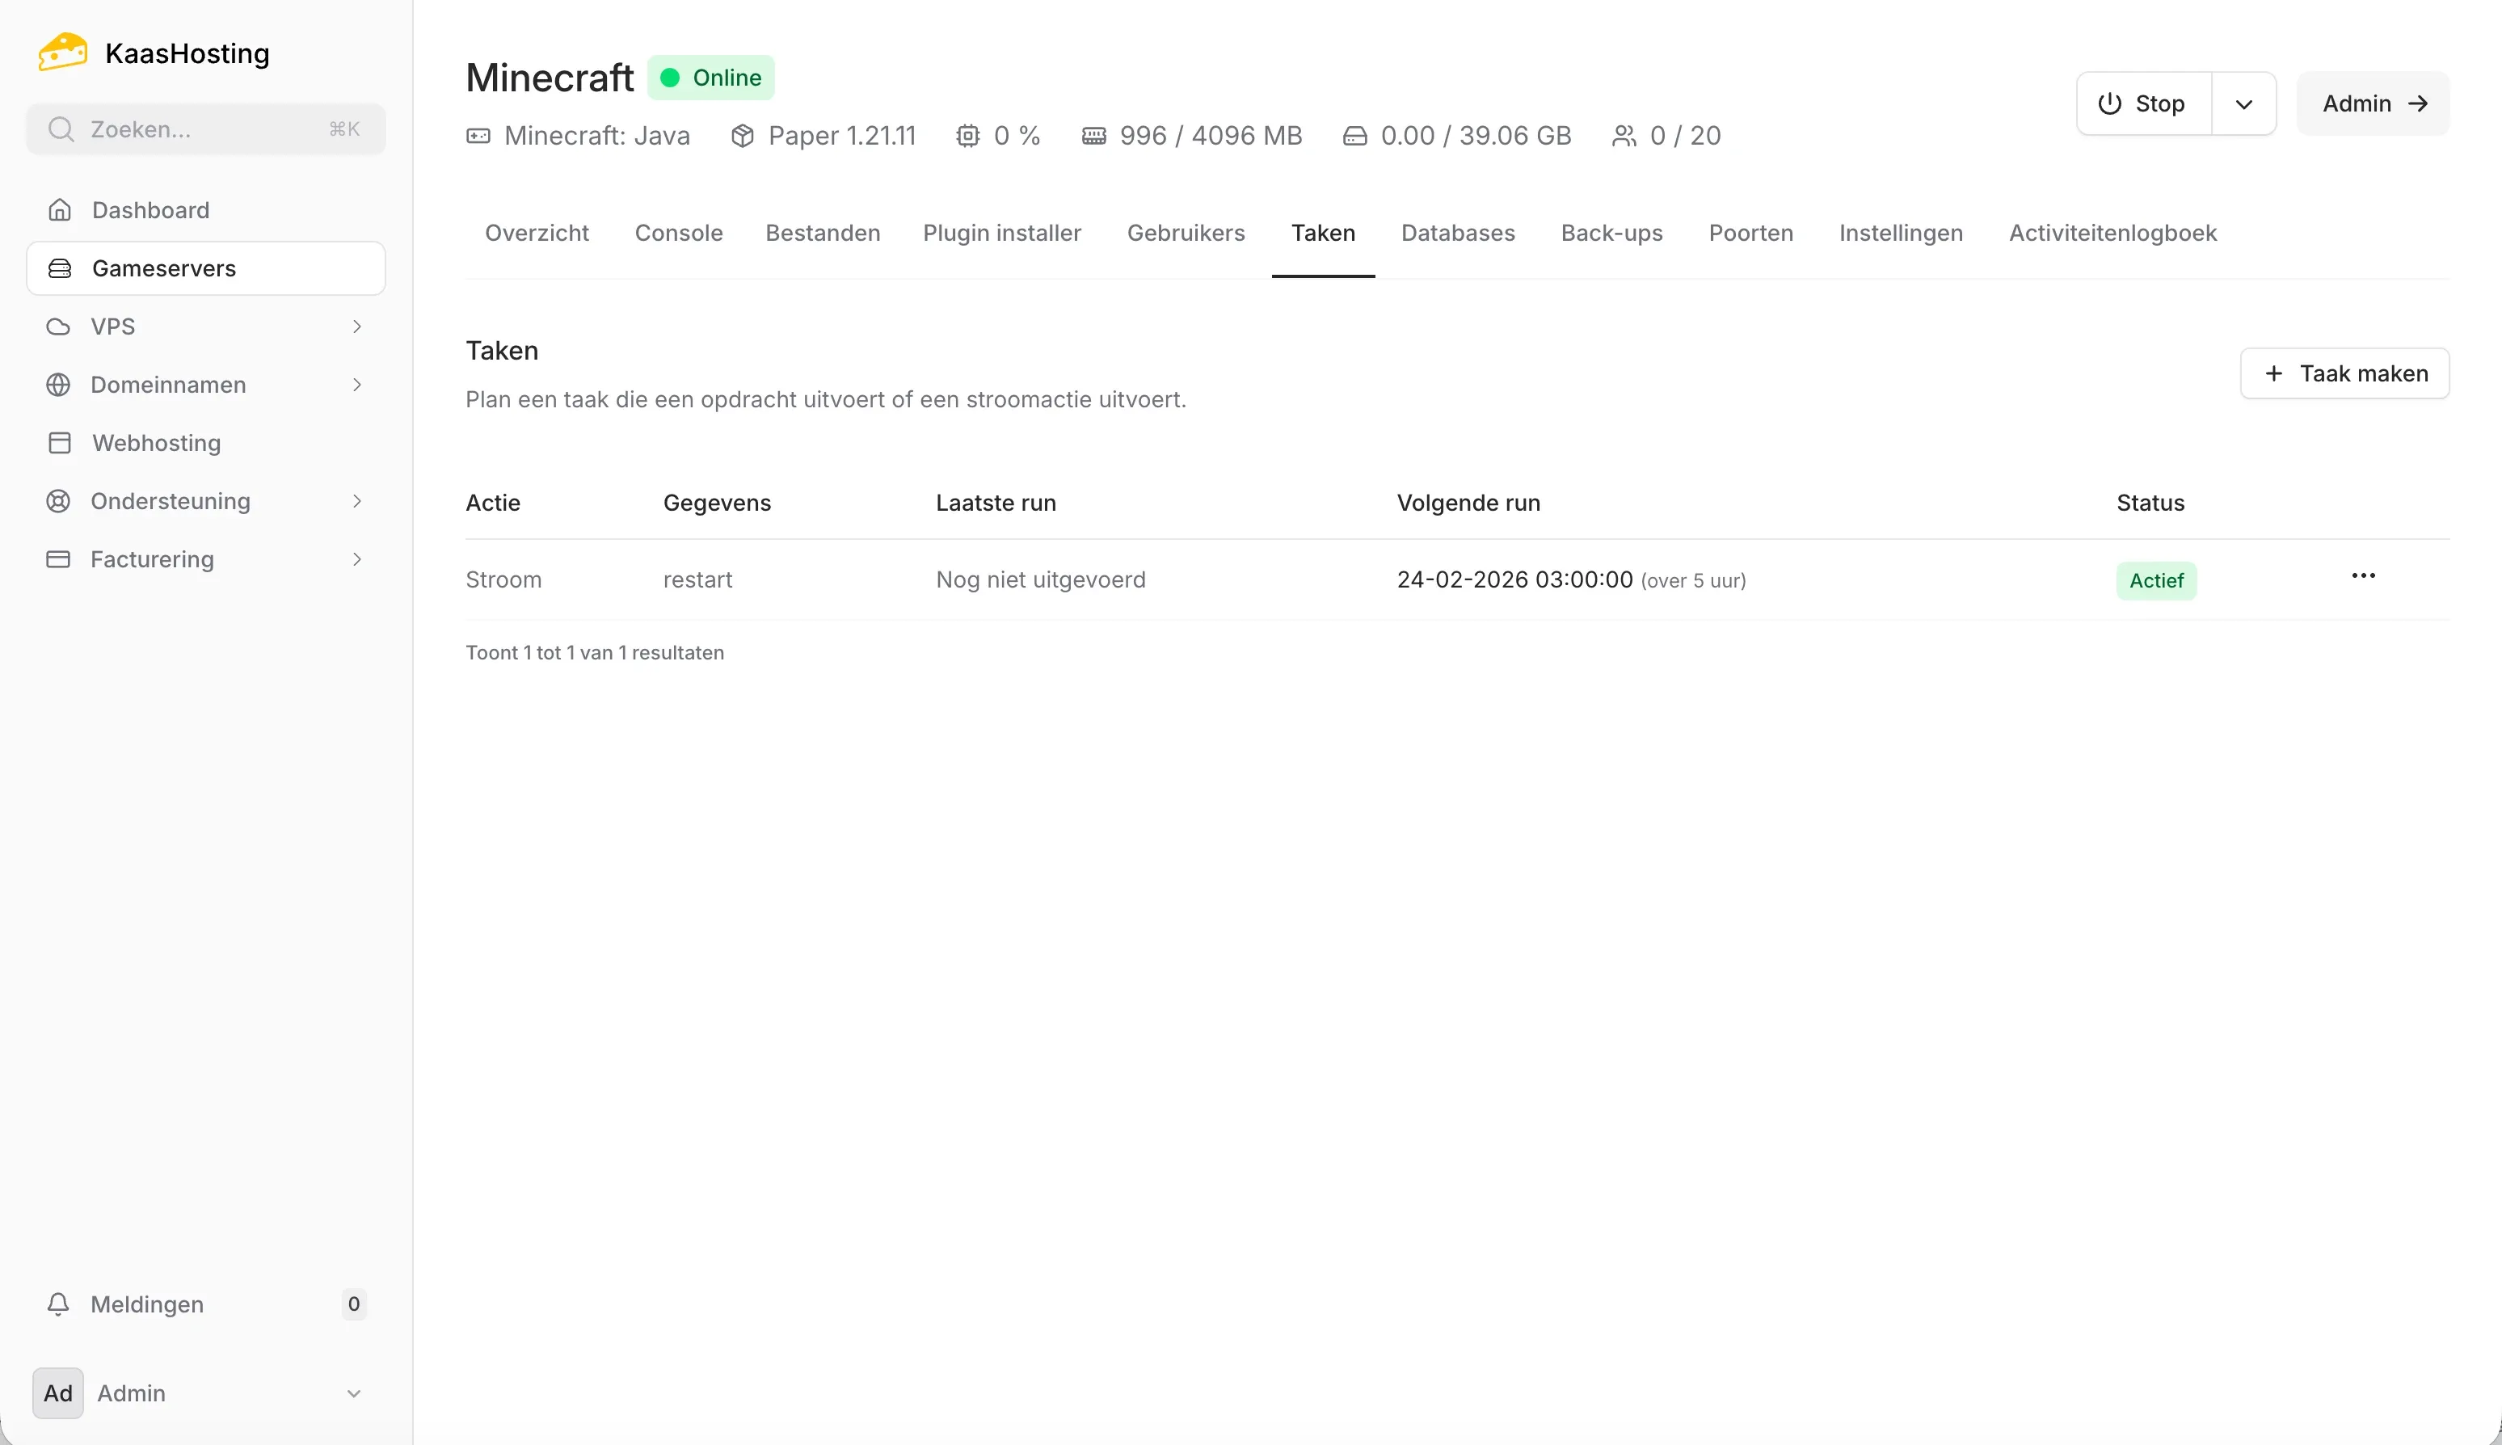Click the Taak maken button

pyautogui.click(x=2345, y=373)
